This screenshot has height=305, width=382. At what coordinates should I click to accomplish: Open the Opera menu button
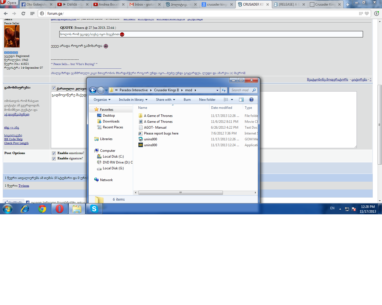coord(9,3)
